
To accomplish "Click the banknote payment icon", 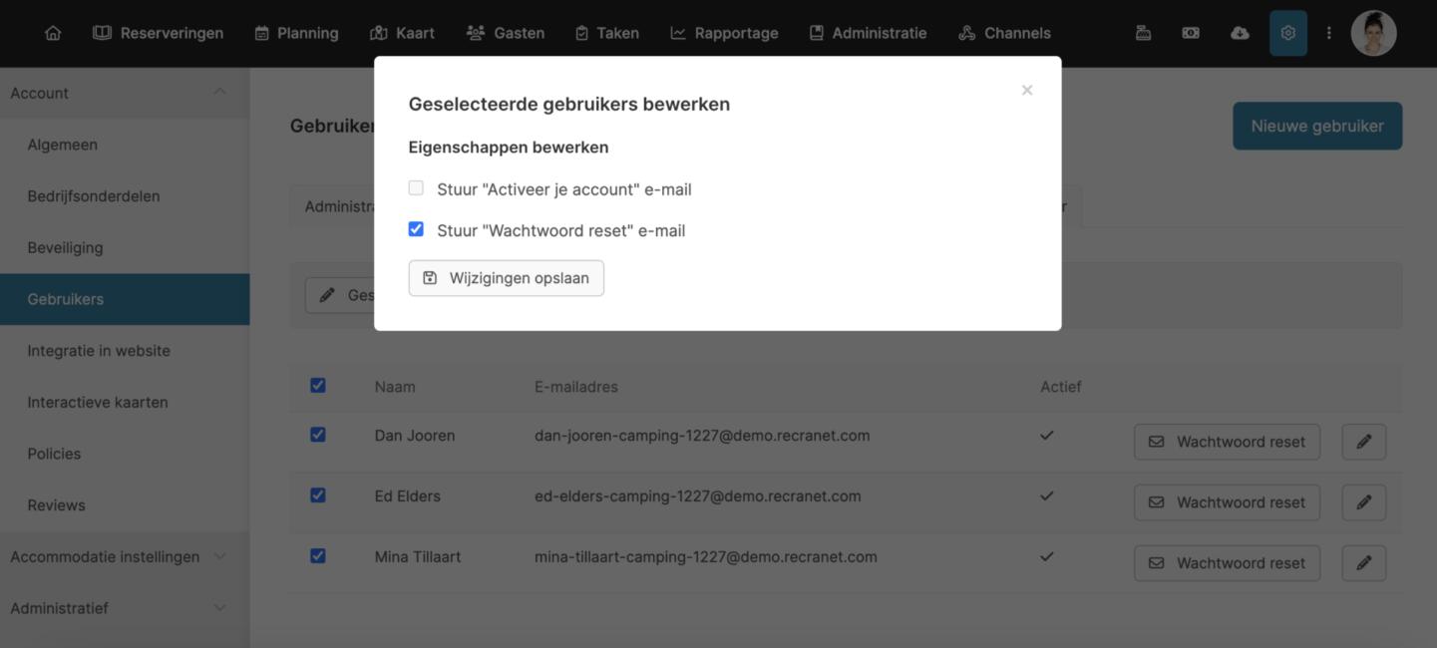I will (1191, 33).
